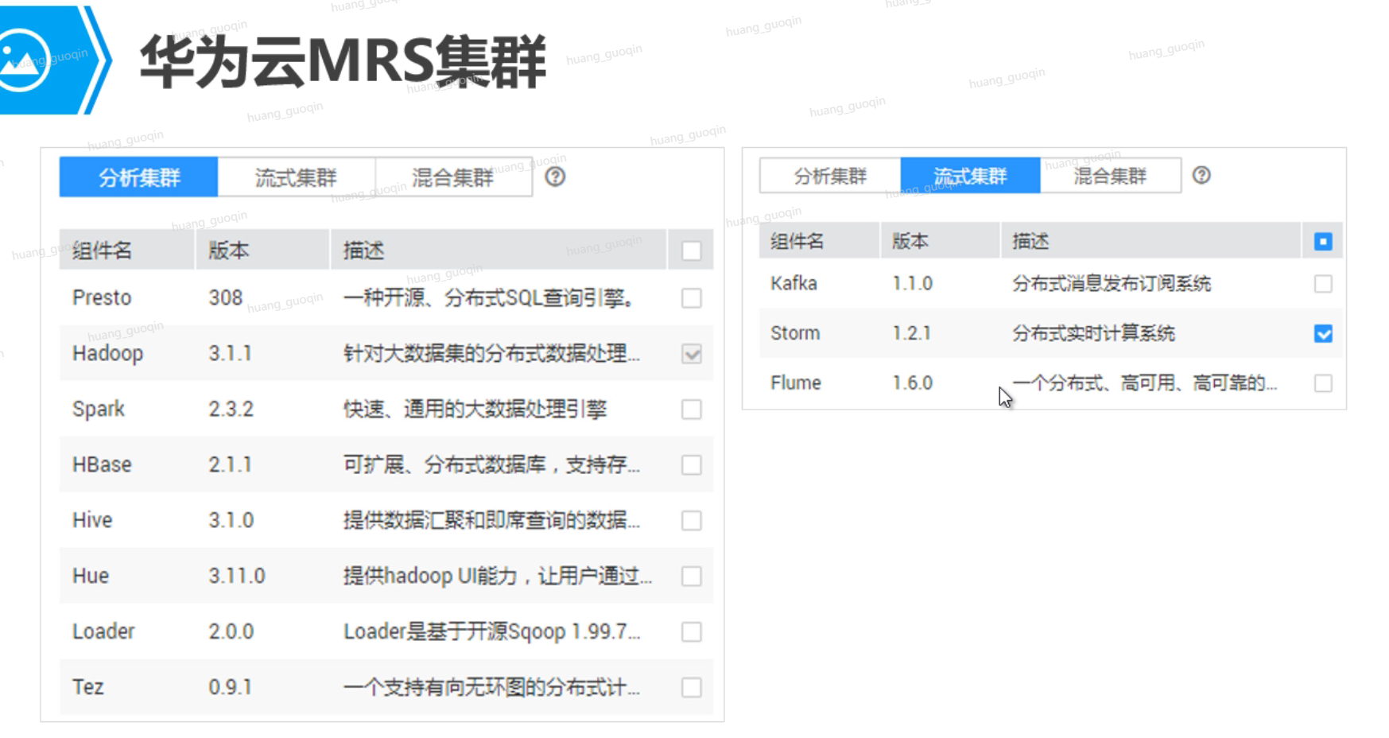Click the help icon beside right panel tabs

pos(1201,175)
